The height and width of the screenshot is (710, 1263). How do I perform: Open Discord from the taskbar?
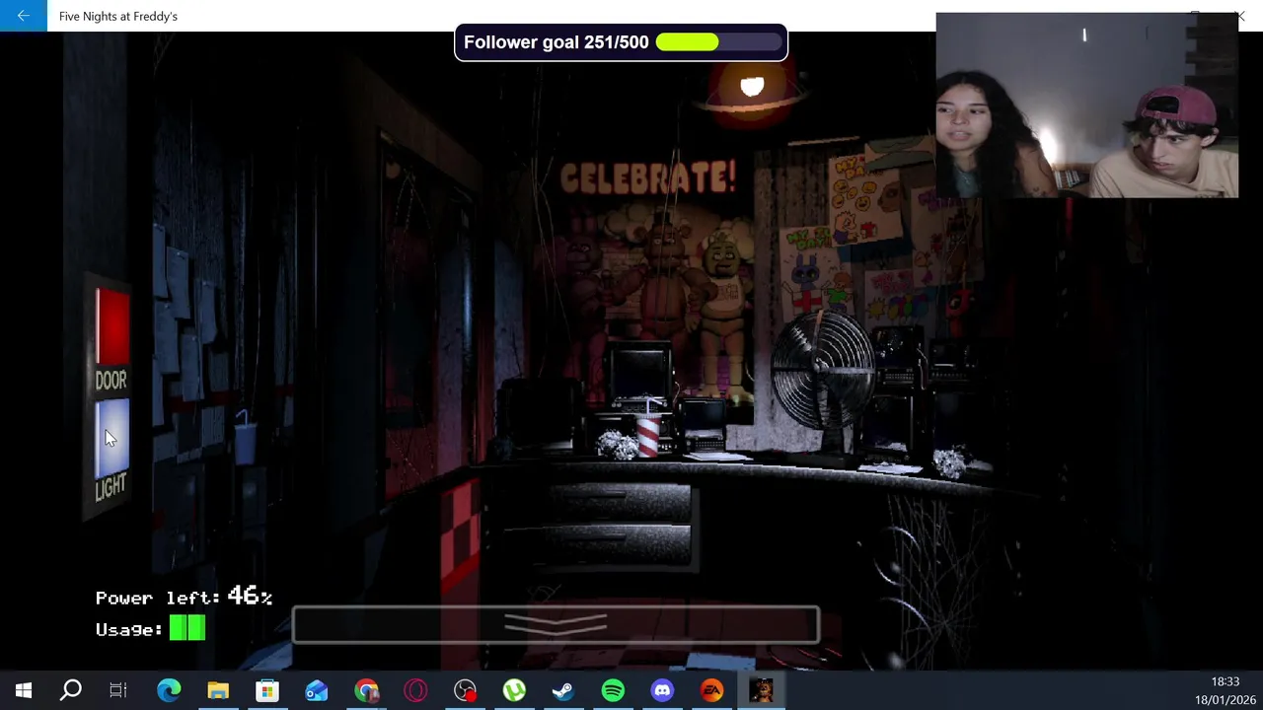tap(662, 690)
